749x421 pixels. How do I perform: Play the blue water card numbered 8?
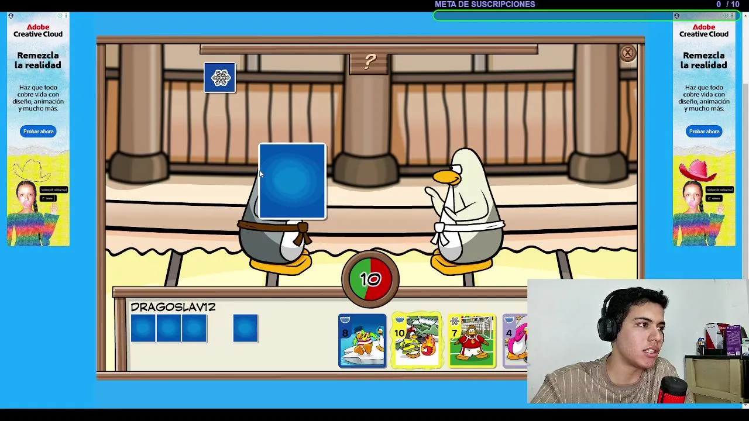pos(362,341)
